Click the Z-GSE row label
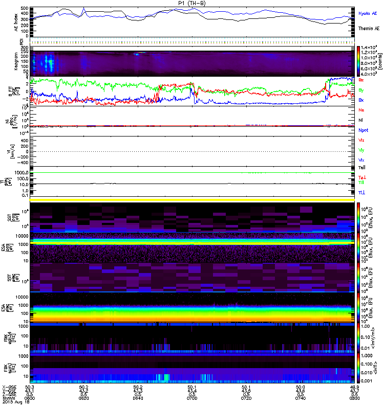The width and height of the screenshot is (384, 409). (x=9, y=394)
